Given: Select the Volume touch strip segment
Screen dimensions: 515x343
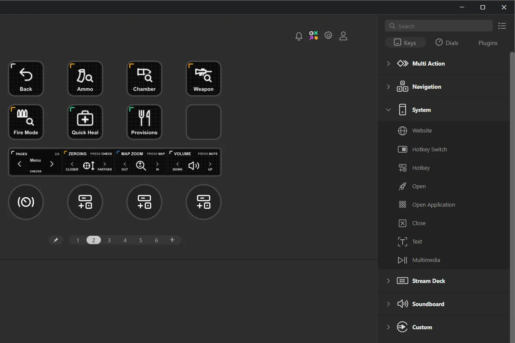Looking at the screenshot, I should point(194,162).
